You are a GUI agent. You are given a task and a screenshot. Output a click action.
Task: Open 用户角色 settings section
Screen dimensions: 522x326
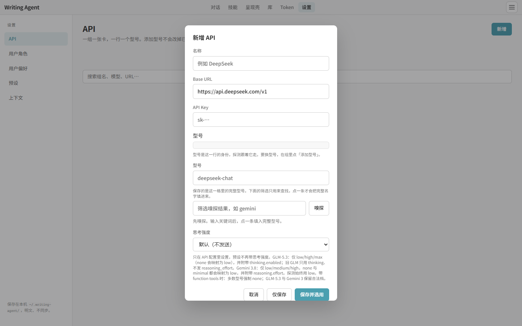[x=36, y=54]
